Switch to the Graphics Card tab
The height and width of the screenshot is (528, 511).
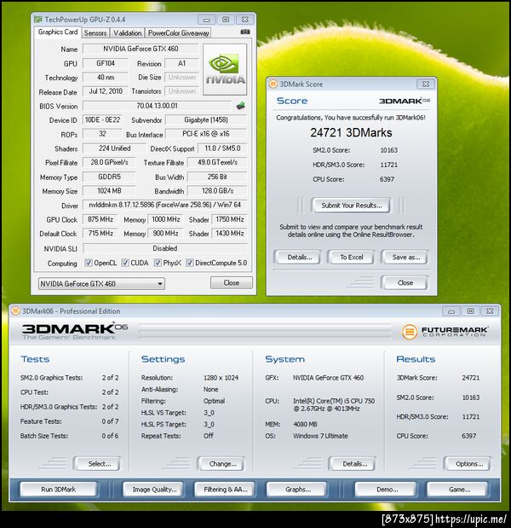click(x=58, y=32)
